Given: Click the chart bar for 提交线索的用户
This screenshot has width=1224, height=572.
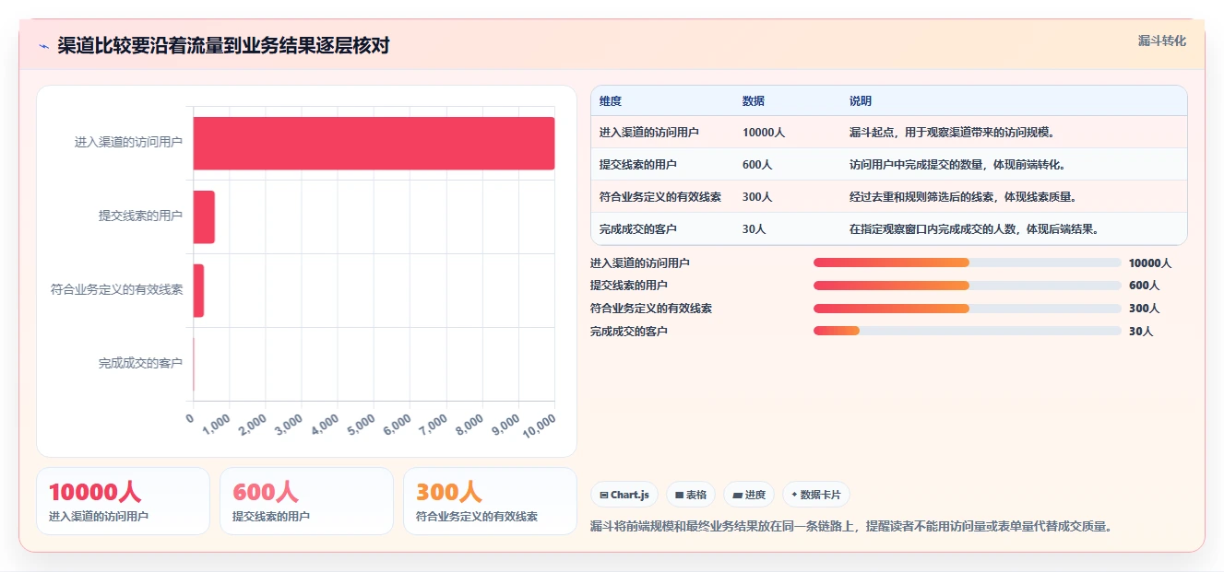Looking at the screenshot, I should [204, 216].
